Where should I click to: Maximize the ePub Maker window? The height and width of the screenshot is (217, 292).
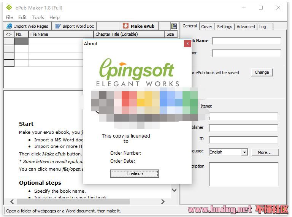pos(261,8)
